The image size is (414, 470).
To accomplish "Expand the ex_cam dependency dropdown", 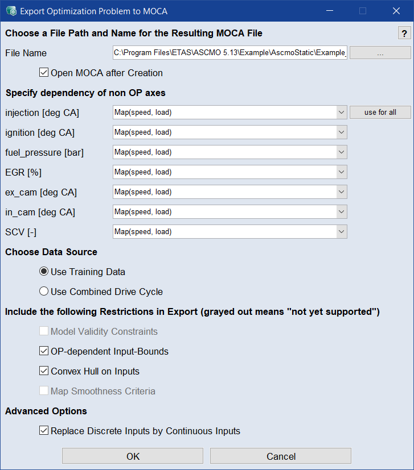I will pos(341,192).
